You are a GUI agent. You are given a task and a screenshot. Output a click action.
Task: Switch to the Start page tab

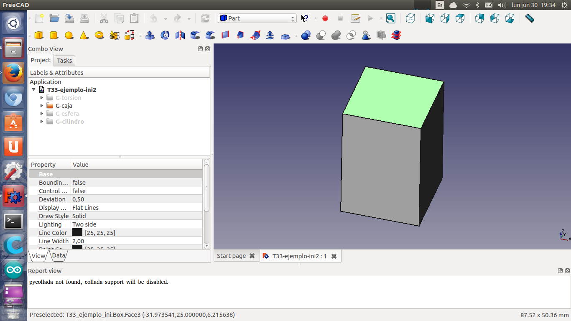[x=231, y=256]
